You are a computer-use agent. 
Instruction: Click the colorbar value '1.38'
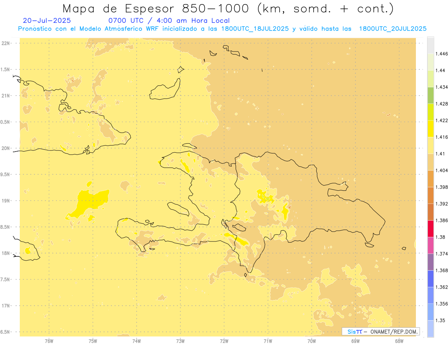[441, 237]
